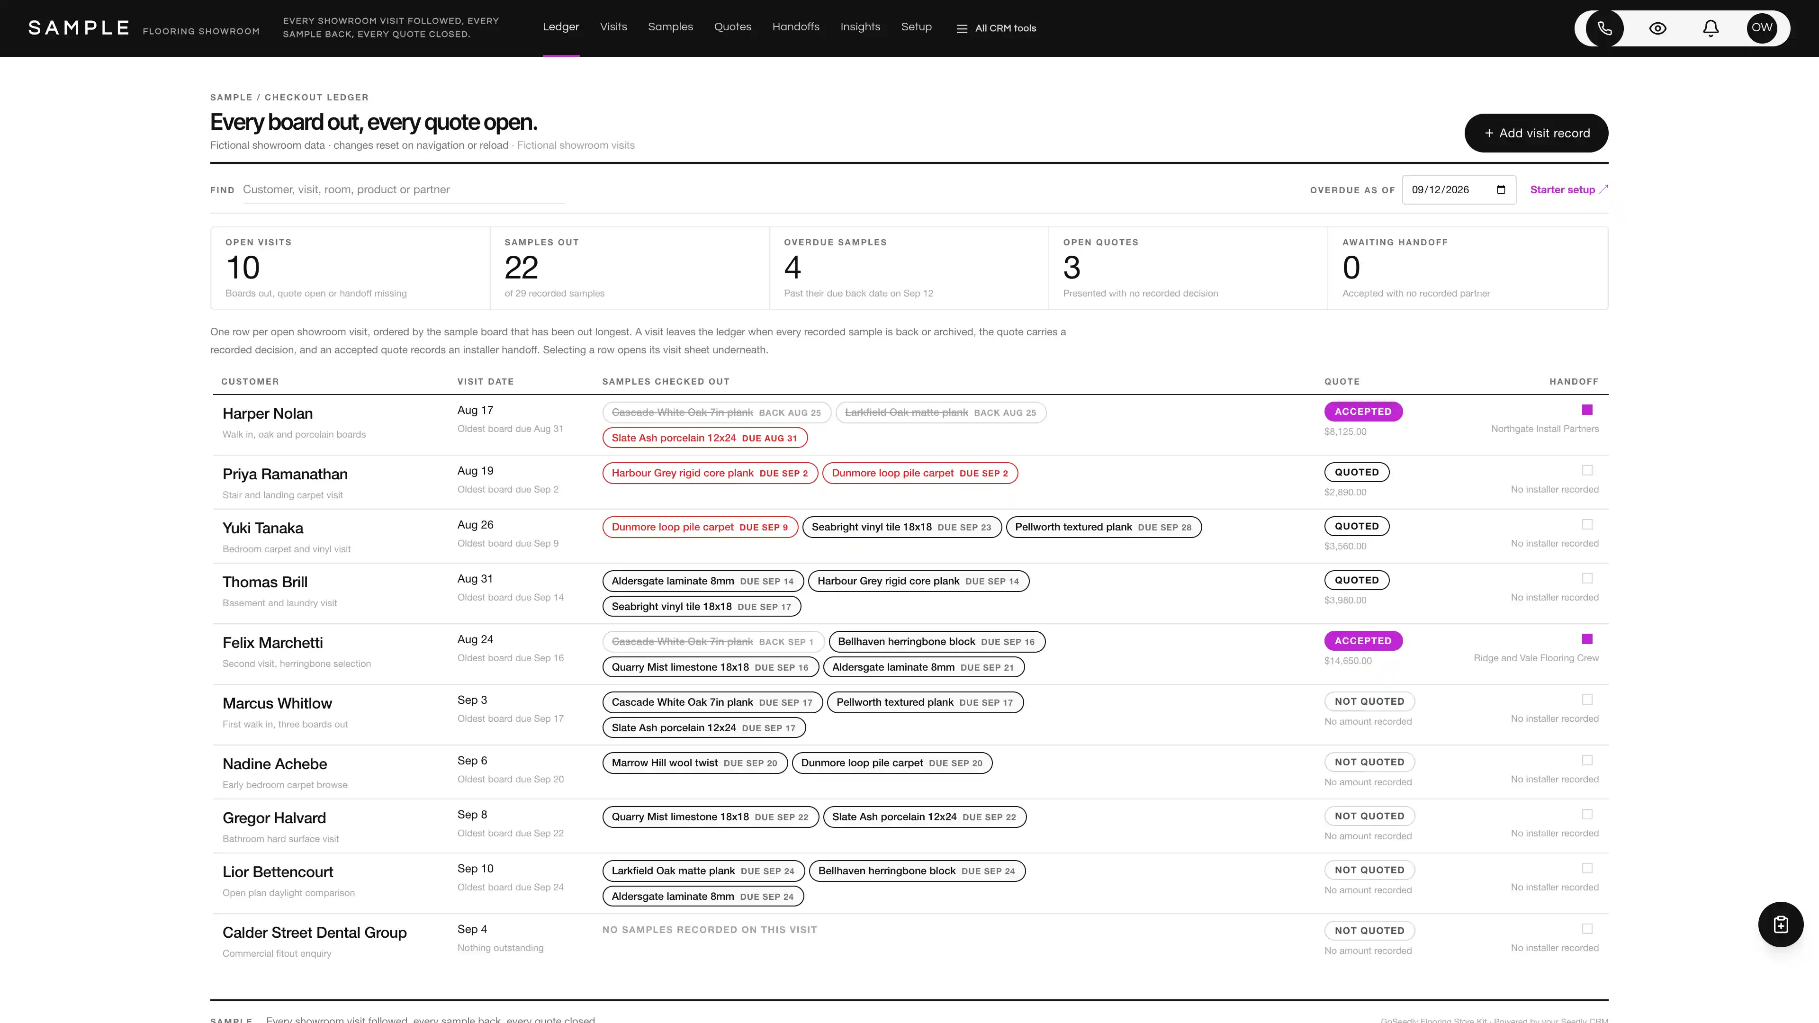
Task: Click the ACCEPTED badge for Harper Nolan
Action: 1363,412
